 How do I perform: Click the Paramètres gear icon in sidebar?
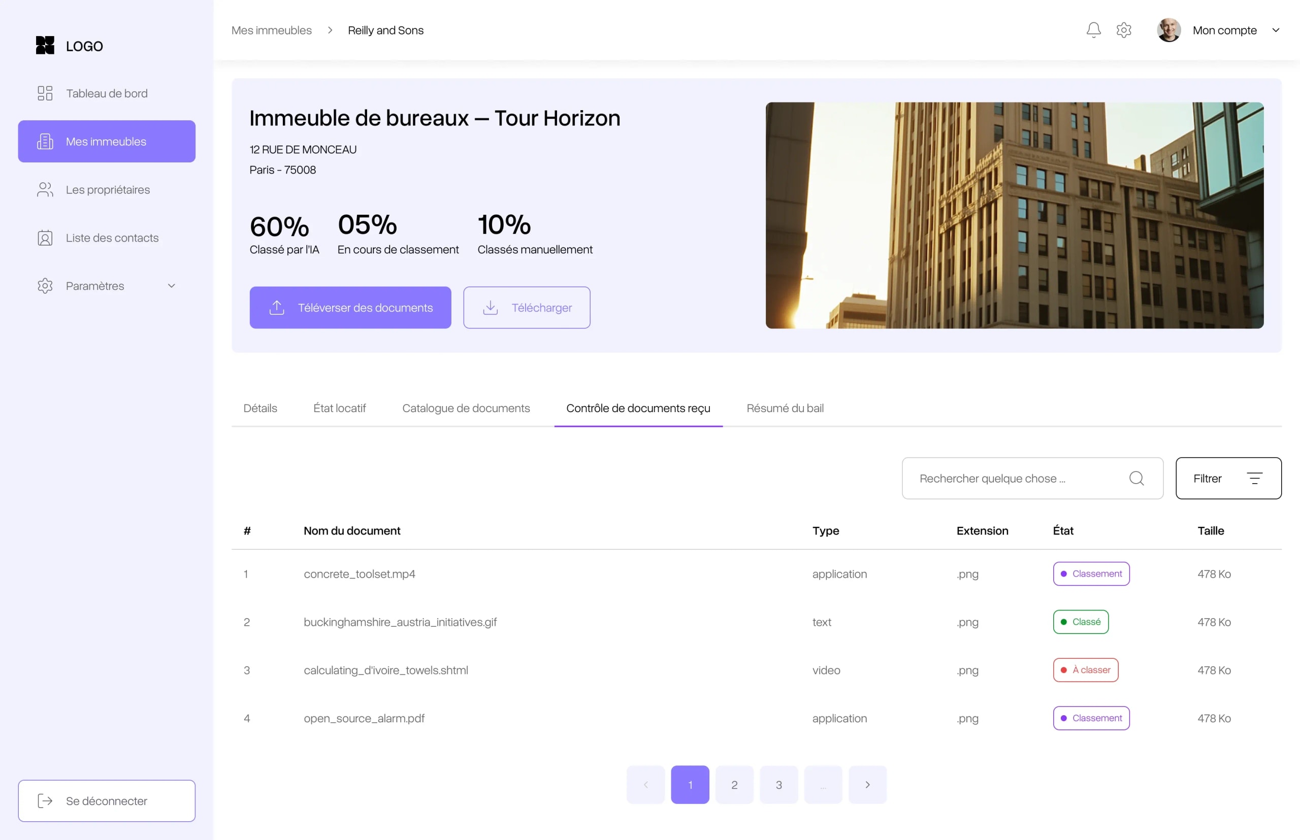click(45, 286)
